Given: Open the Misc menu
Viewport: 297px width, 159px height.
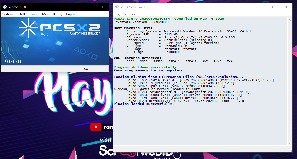Looking at the screenshot, I should 45,14.
